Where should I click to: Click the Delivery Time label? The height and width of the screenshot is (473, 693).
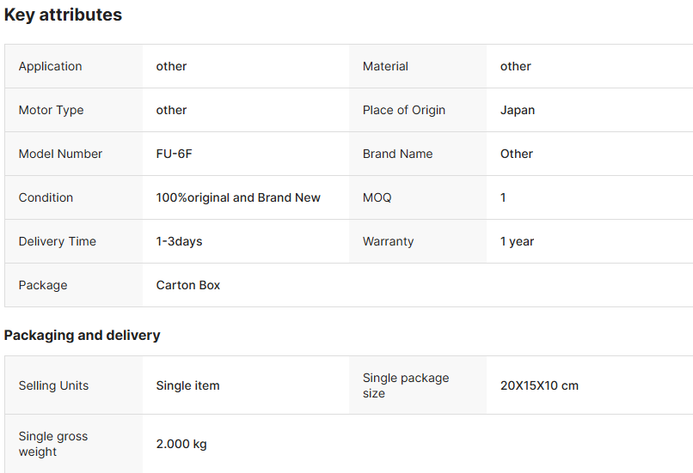pyautogui.click(x=58, y=241)
